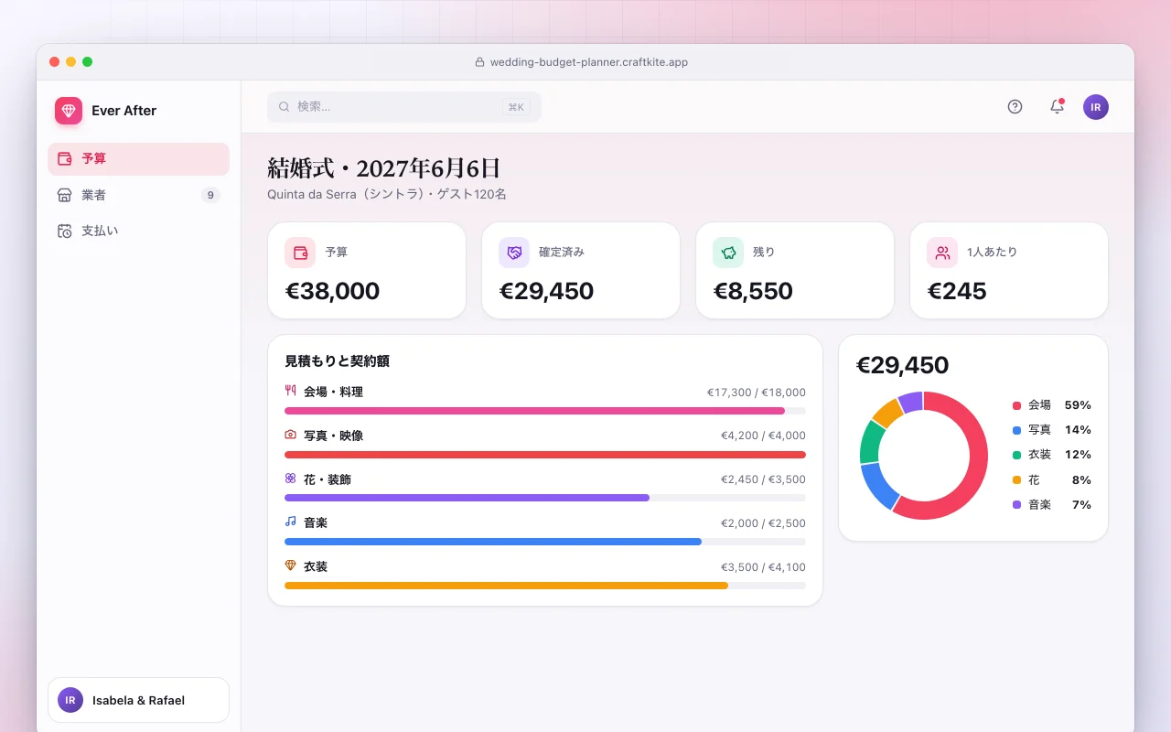Click the 花・装飾 purple progress bar

coord(467,498)
